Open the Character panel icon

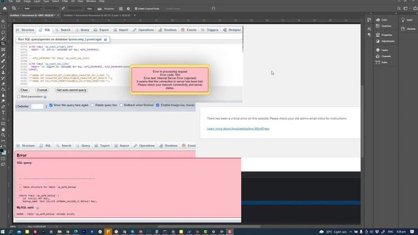coord(369,29)
